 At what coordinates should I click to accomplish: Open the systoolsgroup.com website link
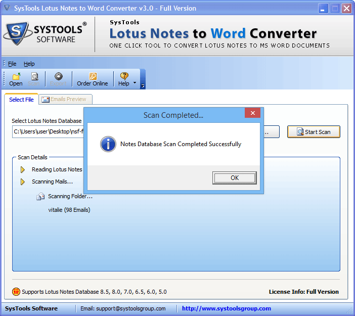pyautogui.click(x=227, y=308)
